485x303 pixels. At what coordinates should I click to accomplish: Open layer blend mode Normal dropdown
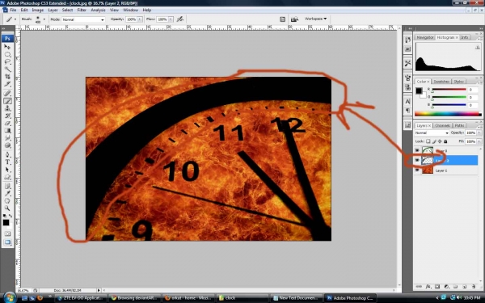tap(432, 133)
